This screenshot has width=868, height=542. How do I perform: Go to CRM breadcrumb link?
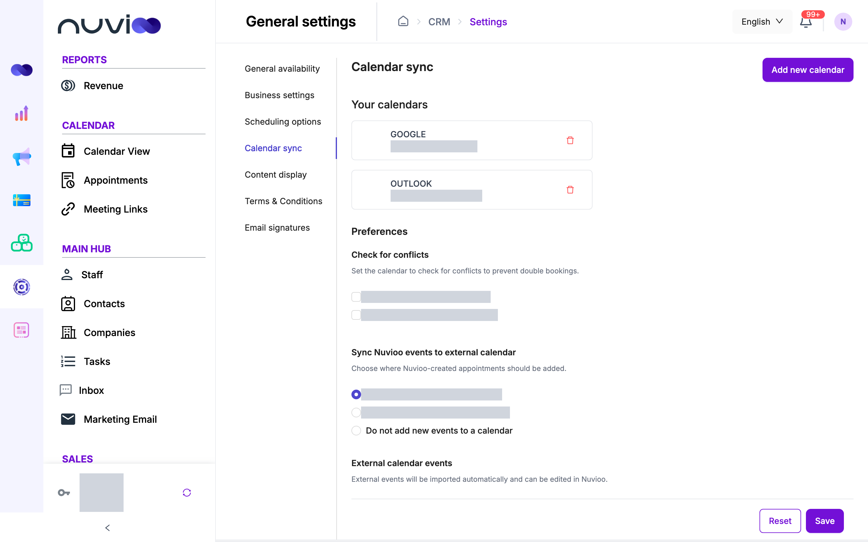coord(439,22)
